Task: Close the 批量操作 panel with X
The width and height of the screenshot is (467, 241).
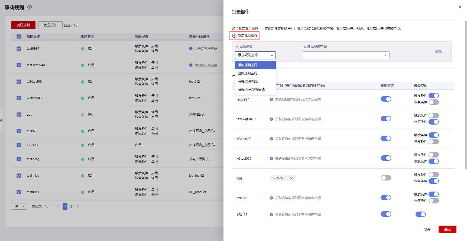Action: [x=460, y=7]
